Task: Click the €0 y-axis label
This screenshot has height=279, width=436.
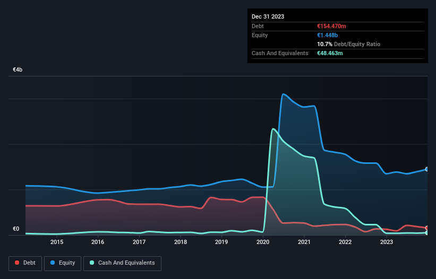Action: [16, 229]
